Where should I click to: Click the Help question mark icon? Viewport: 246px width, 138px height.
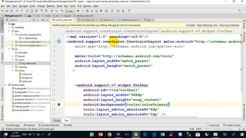(129, 11)
